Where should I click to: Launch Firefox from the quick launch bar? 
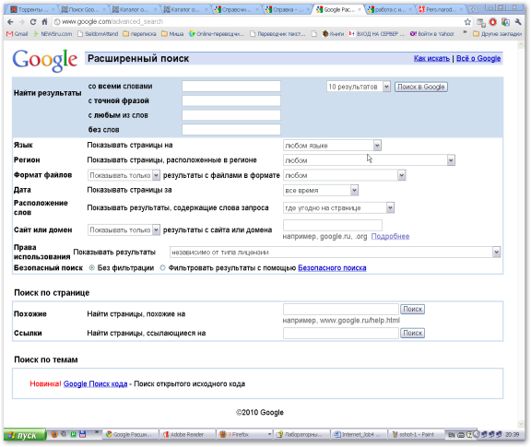click(x=54, y=434)
